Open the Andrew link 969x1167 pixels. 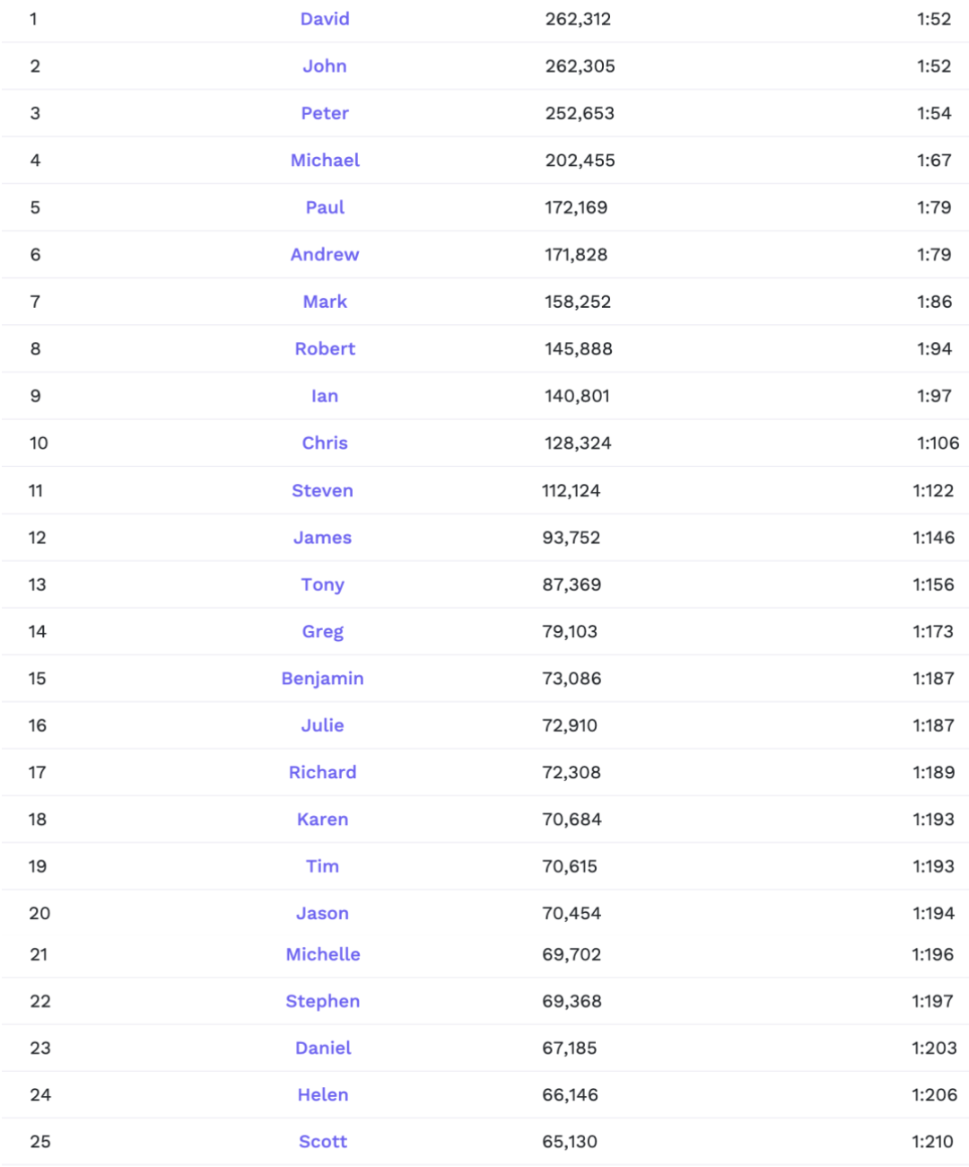click(x=325, y=255)
